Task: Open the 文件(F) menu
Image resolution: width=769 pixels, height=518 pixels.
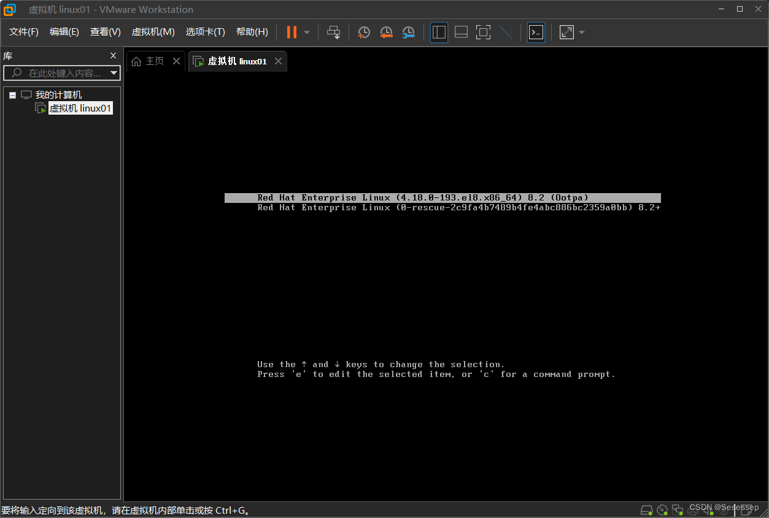Action: coord(24,32)
